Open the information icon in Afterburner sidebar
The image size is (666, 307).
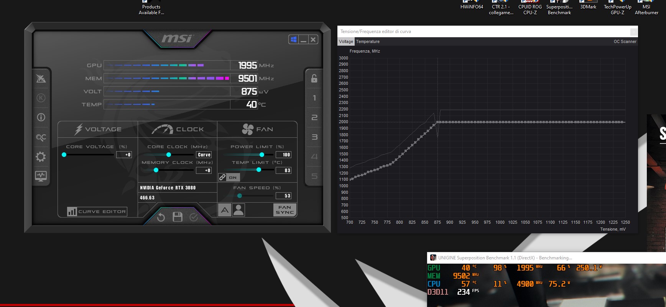pyautogui.click(x=41, y=117)
